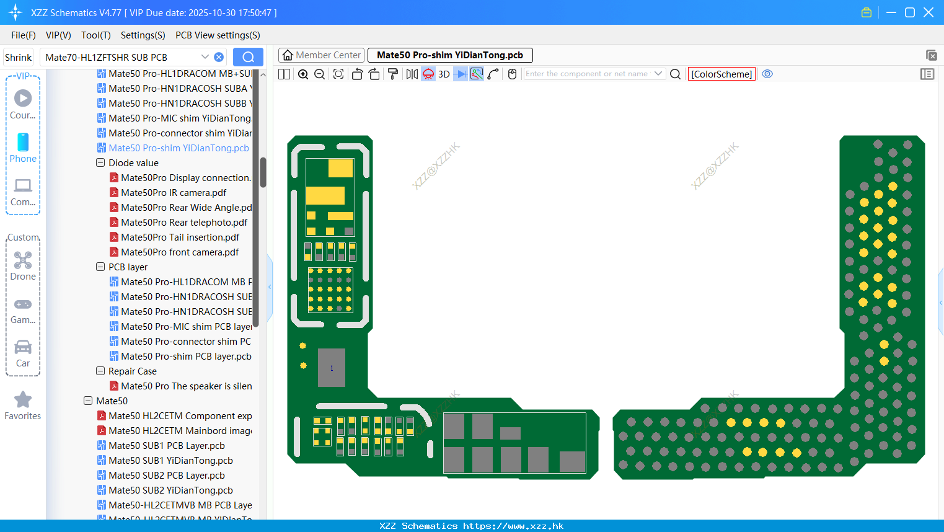Open the VIP(V) menu
Screen dimensions: 944x532
click(58, 35)
